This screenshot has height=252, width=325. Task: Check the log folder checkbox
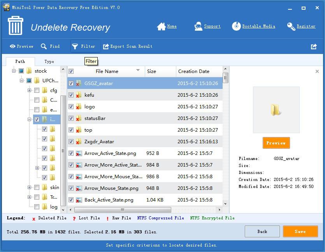click(x=37, y=207)
